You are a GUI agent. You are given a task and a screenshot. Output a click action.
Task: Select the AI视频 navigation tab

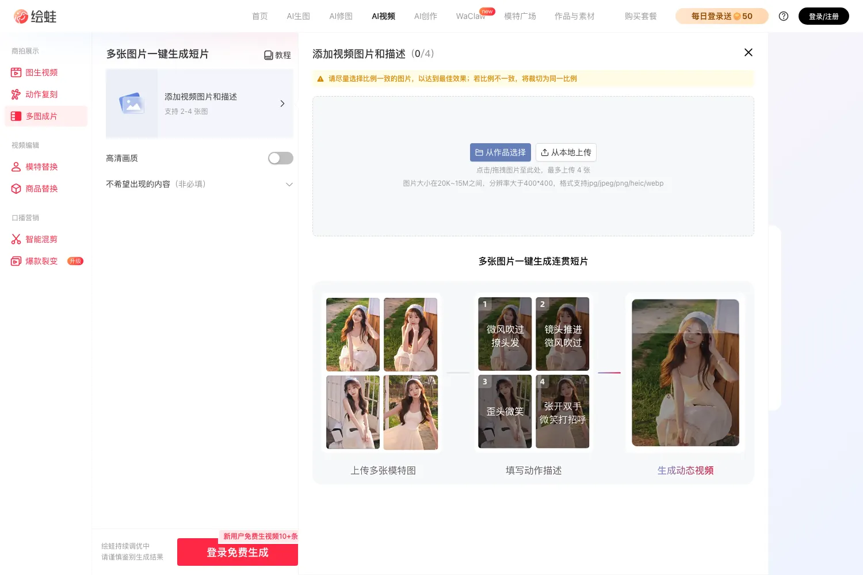click(384, 16)
